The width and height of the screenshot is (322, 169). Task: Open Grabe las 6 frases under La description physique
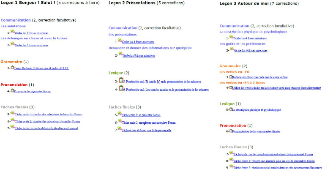click(250, 38)
